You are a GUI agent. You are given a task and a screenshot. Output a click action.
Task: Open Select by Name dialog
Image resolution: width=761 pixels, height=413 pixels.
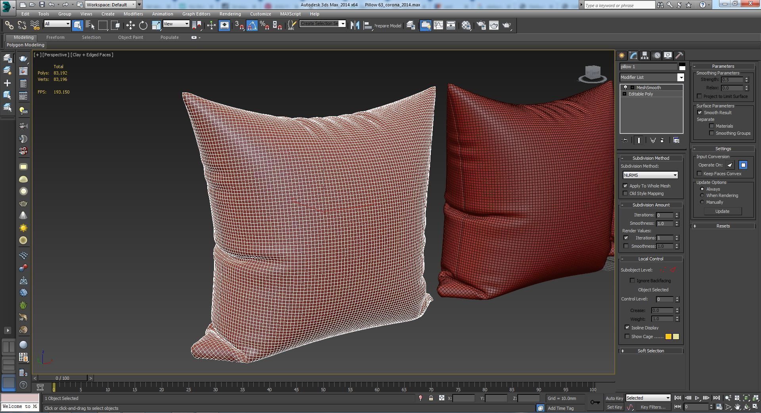[x=90, y=25]
